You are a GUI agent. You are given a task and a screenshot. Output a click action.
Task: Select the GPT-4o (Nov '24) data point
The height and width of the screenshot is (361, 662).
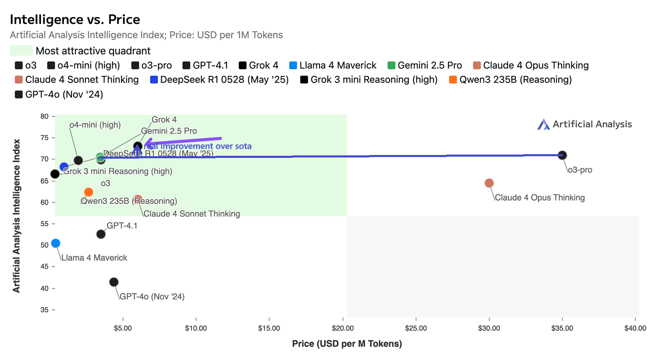click(x=114, y=282)
